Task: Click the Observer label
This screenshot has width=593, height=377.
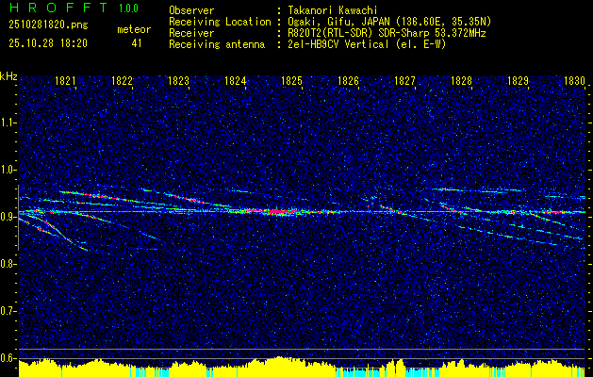Action: 191,10
